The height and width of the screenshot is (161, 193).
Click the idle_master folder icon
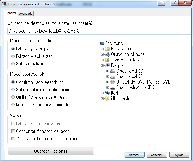pos(107,98)
